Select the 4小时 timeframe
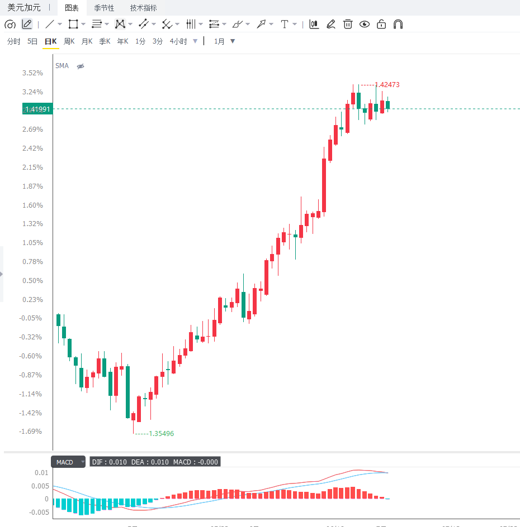520x527 pixels. tap(178, 41)
